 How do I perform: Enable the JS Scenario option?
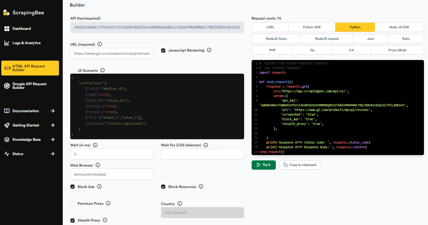point(72,70)
